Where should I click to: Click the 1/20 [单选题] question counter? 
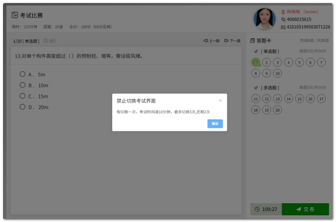tap(26, 41)
